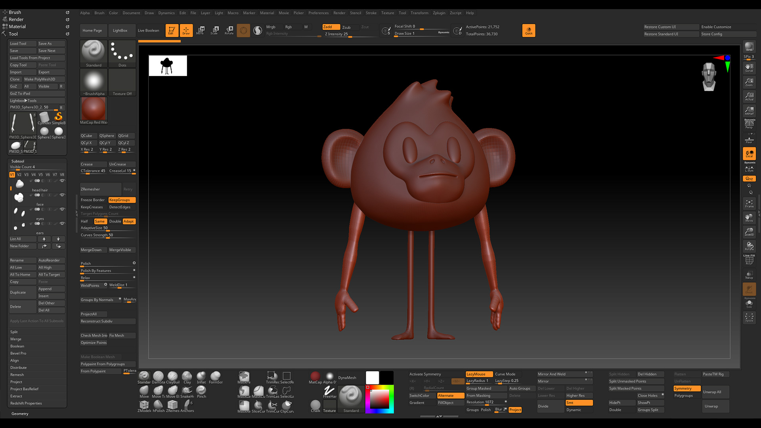The image size is (761, 428).
Task: Toggle Persp perspective view icon
Action: pos(749,124)
